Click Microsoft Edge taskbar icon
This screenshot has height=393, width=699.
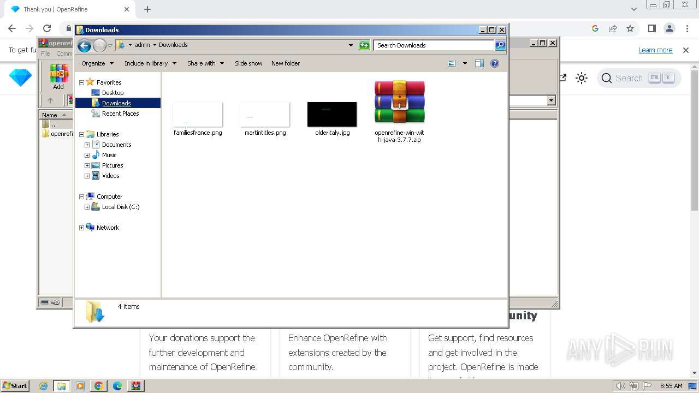tap(117, 386)
